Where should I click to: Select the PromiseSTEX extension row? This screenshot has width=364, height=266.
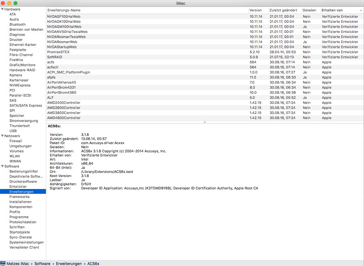[205, 52]
